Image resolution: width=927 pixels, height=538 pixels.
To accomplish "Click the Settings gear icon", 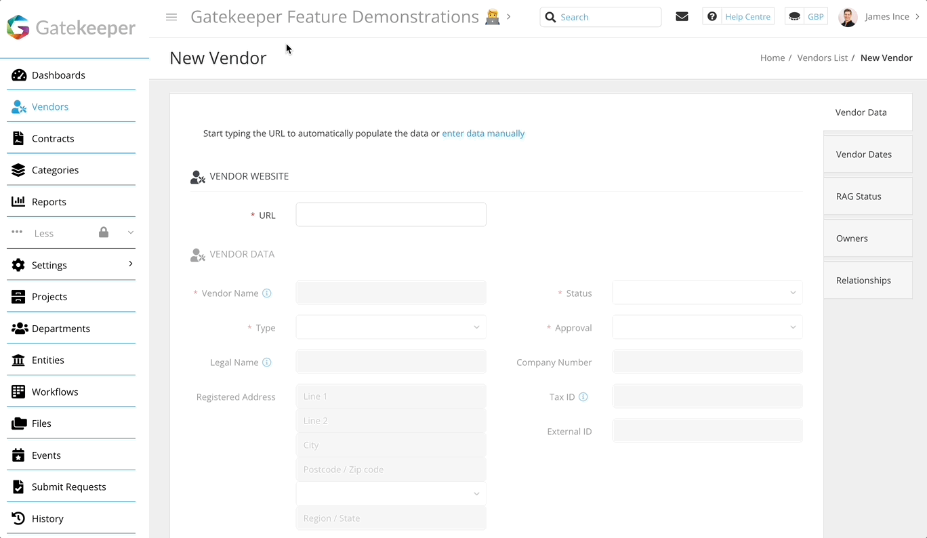I will [18, 265].
